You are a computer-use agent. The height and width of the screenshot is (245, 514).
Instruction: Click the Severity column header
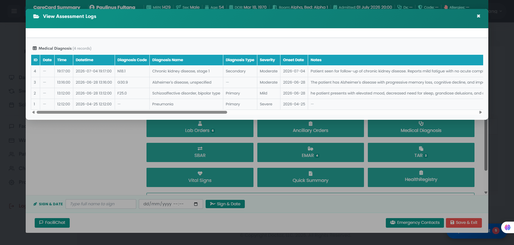(269, 60)
